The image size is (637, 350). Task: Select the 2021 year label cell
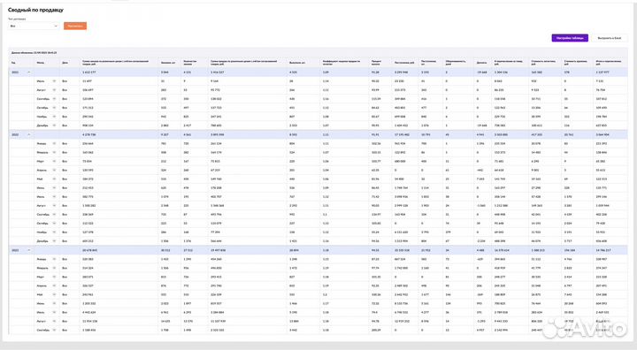pyautogui.click(x=15, y=72)
